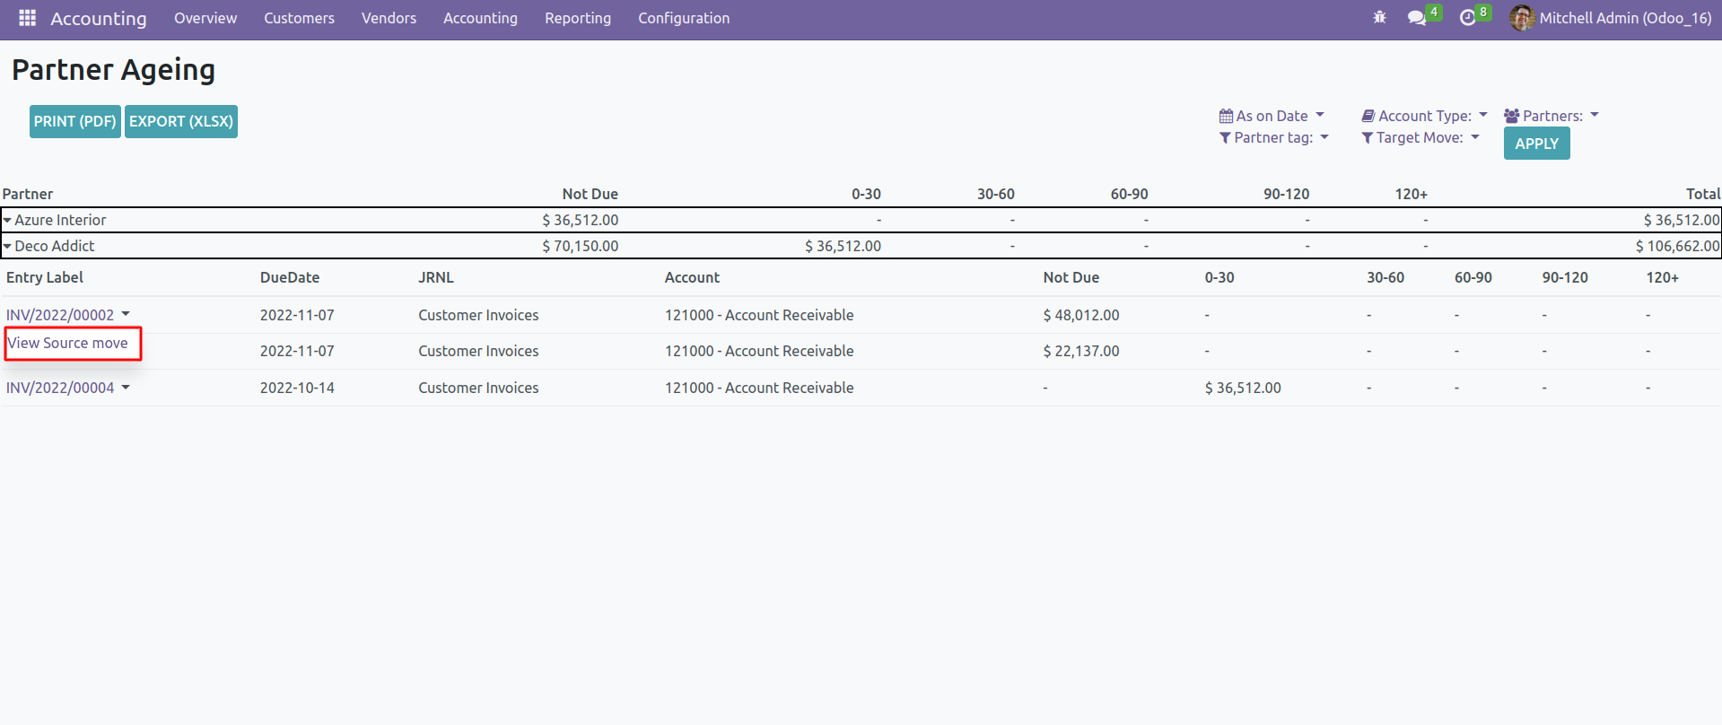
Task: Click Mitchell Admin user avatar
Action: 1521,18
